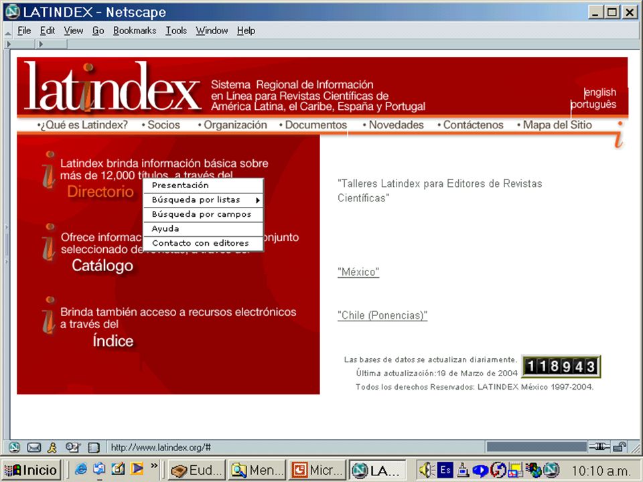Image resolution: width=643 pixels, height=482 pixels.
Task: Click the third quick launch icon with pencil
Action: 118,469
